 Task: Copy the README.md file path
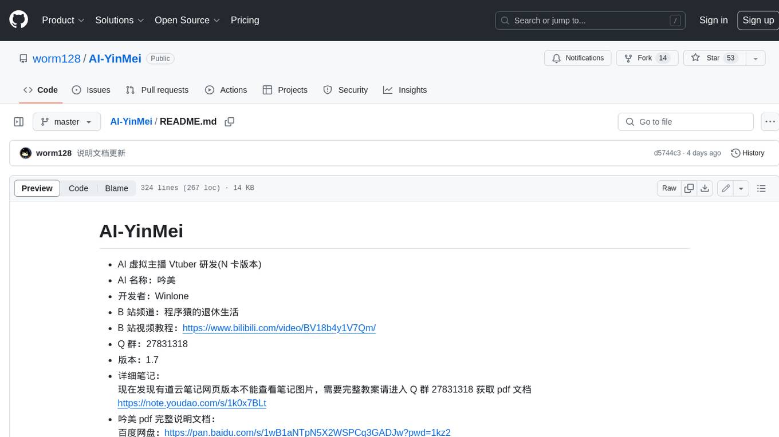(x=230, y=122)
